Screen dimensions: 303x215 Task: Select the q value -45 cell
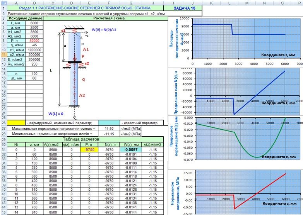[x=34, y=45]
